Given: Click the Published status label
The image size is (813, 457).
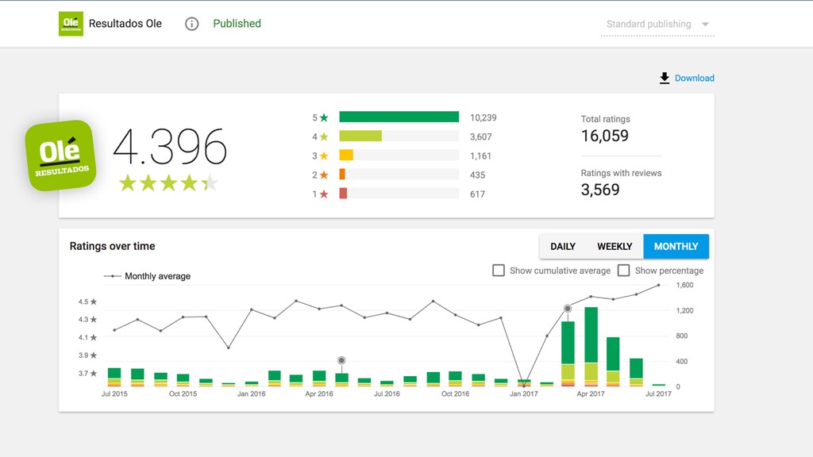Looking at the screenshot, I should pyautogui.click(x=237, y=24).
